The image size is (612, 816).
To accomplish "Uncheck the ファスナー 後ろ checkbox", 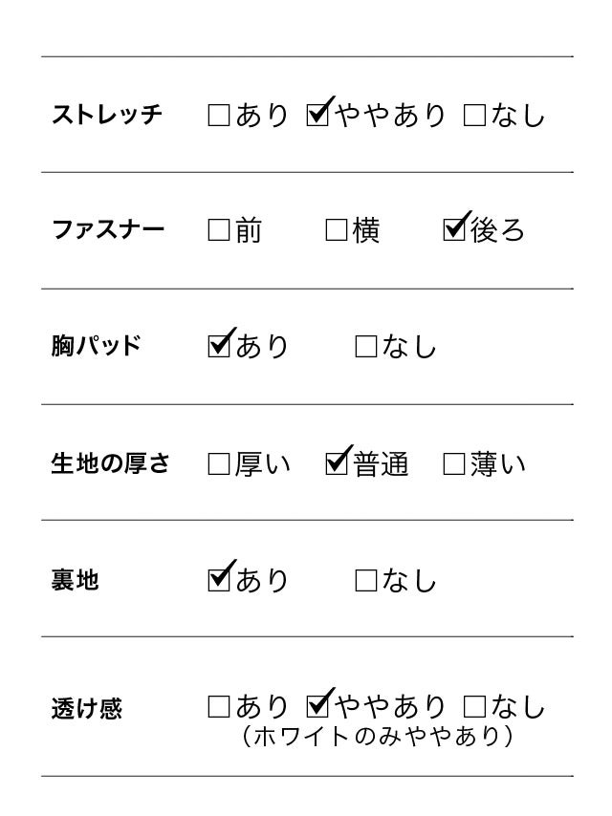I will [x=454, y=230].
